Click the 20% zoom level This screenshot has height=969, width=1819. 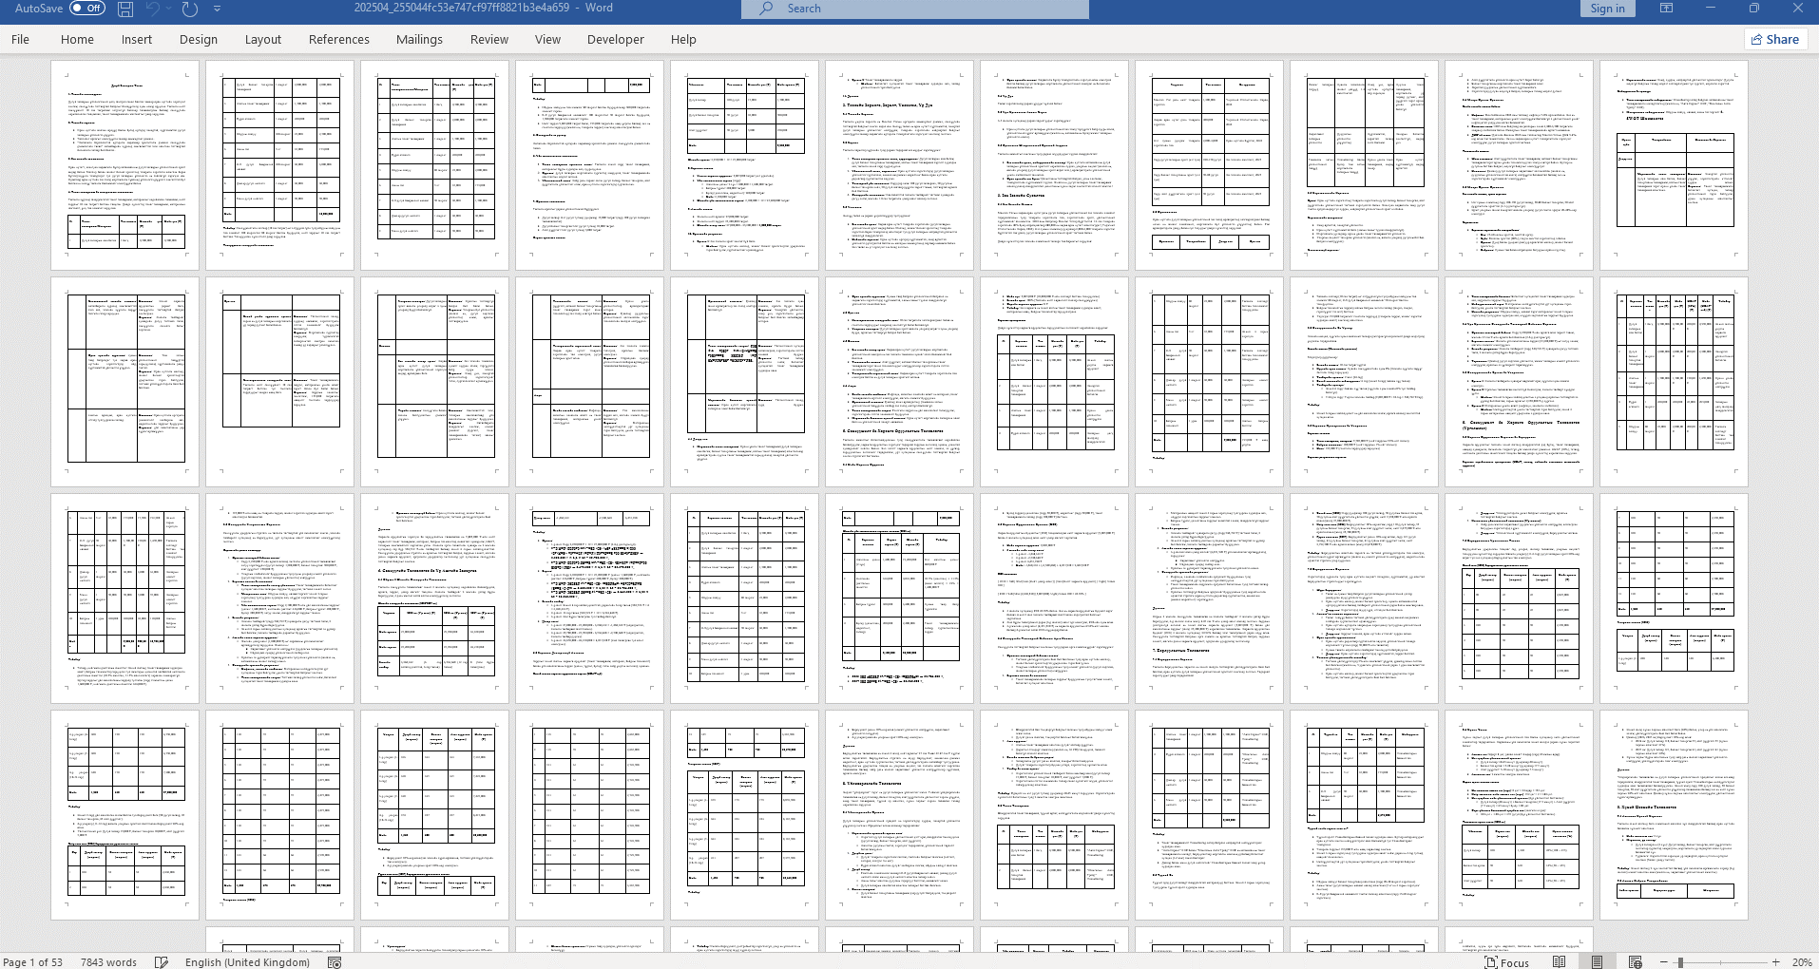1802,961
